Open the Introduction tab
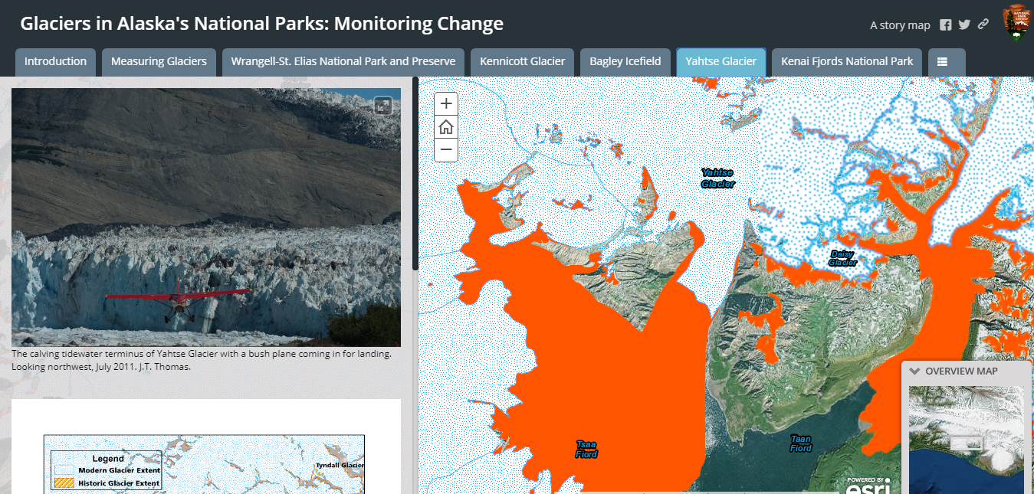Image resolution: width=1034 pixels, height=494 pixels. click(x=55, y=62)
